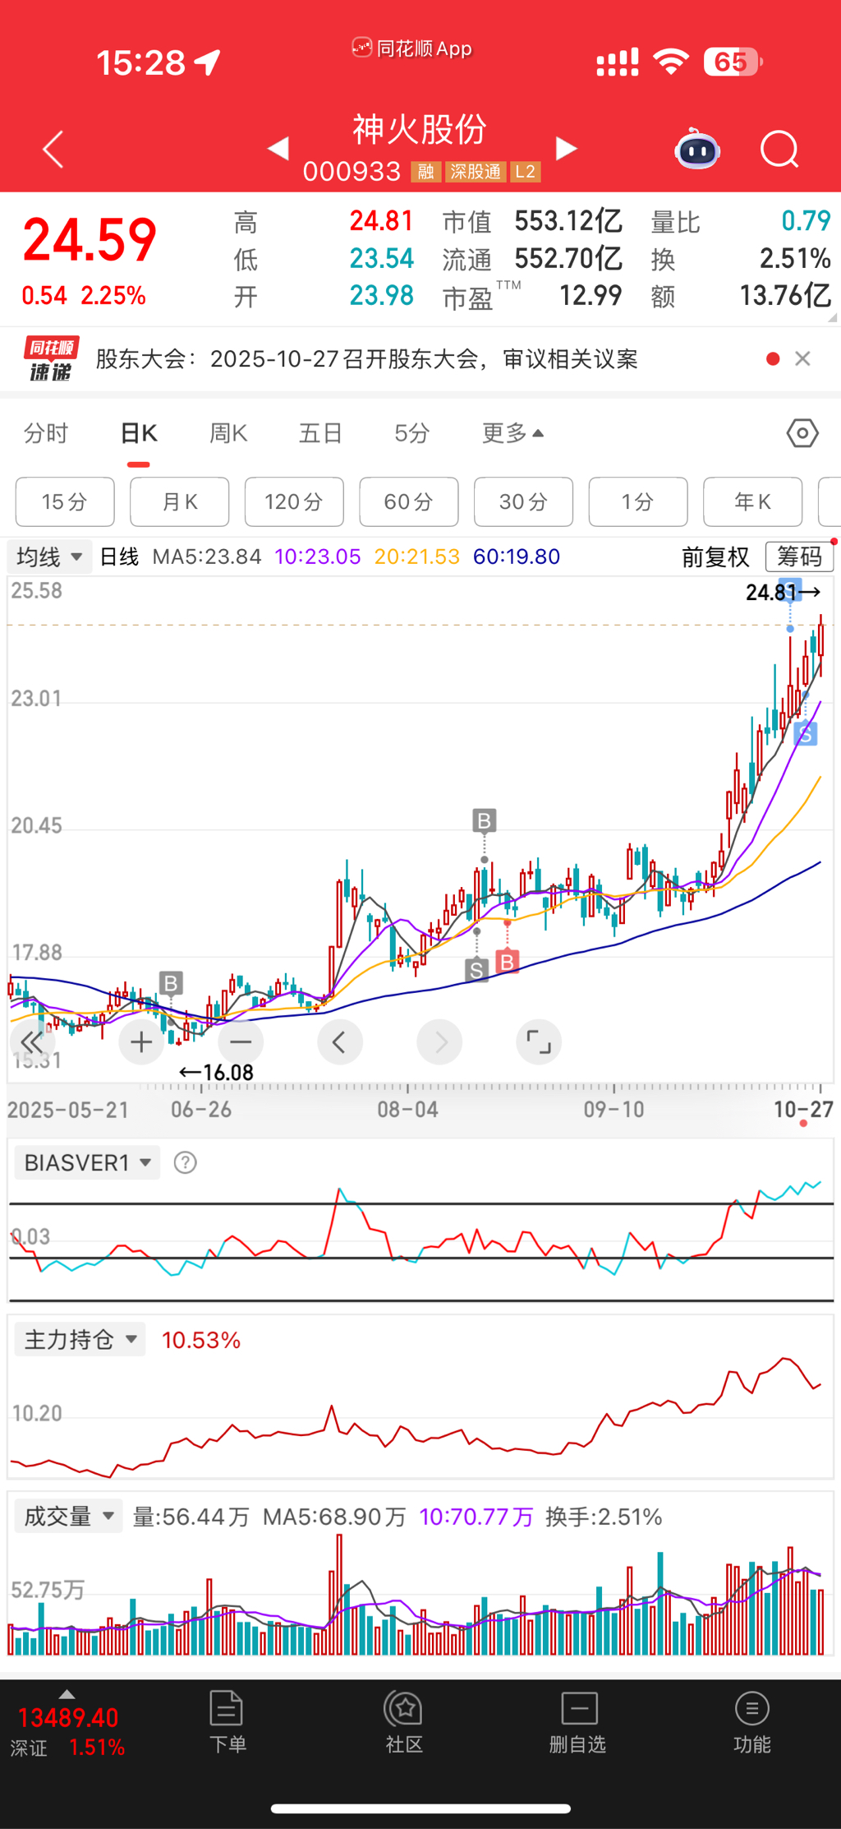Tap the 10-27 date on chart axis
This screenshot has width=841, height=1829.
click(x=803, y=1110)
